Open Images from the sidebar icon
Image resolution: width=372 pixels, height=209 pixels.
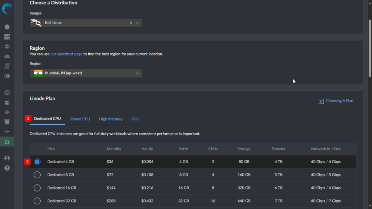pos(7,76)
